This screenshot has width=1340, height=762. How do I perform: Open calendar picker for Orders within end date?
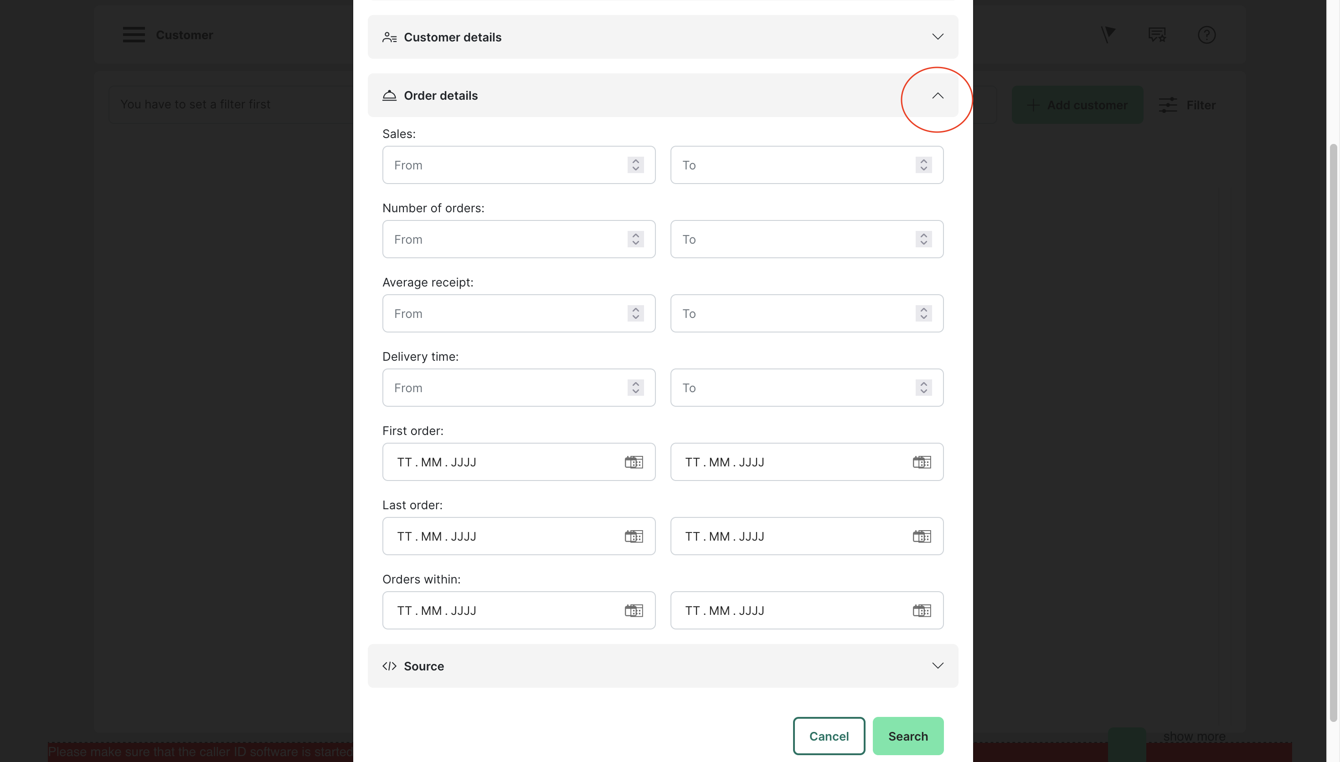click(922, 611)
